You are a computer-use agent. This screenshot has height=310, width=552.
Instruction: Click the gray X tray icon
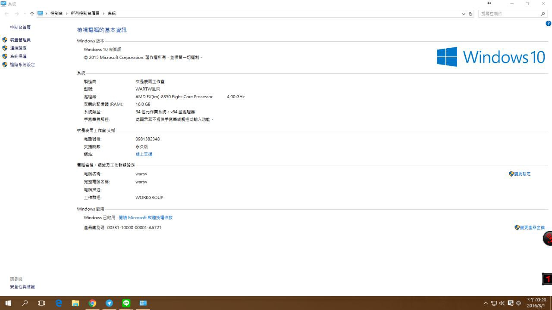(518, 303)
